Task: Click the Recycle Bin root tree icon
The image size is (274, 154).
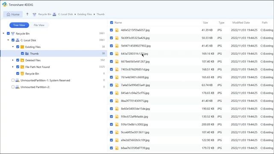Action: [13, 33]
